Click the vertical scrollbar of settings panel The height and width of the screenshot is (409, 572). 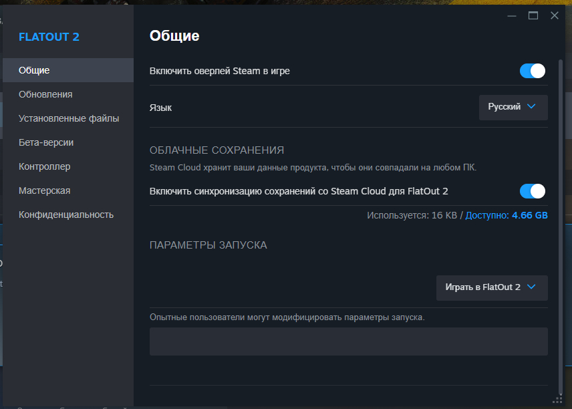pyautogui.click(x=561, y=226)
